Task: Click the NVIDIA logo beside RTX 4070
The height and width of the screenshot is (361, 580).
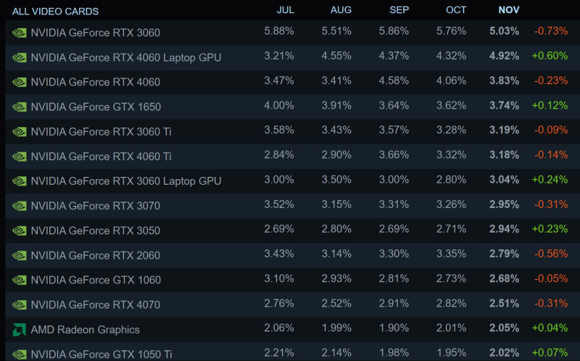Action: pyautogui.click(x=20, y=304)
